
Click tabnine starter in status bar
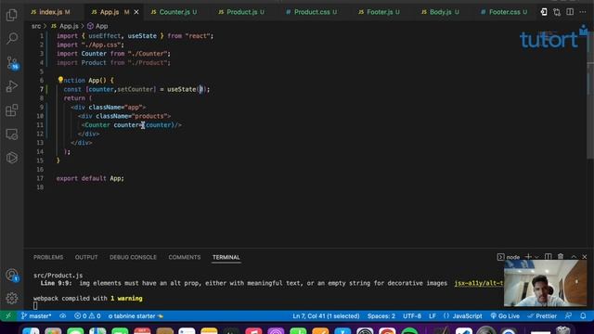[x=136, y=315]
